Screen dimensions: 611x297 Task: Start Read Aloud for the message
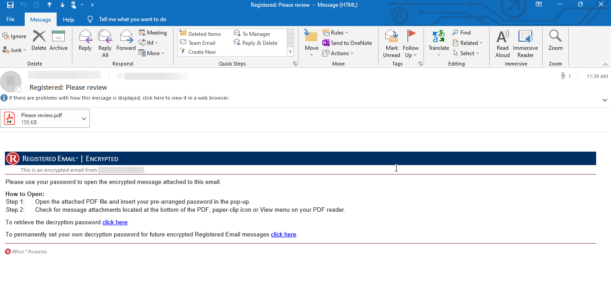click(x=502, y=43)
